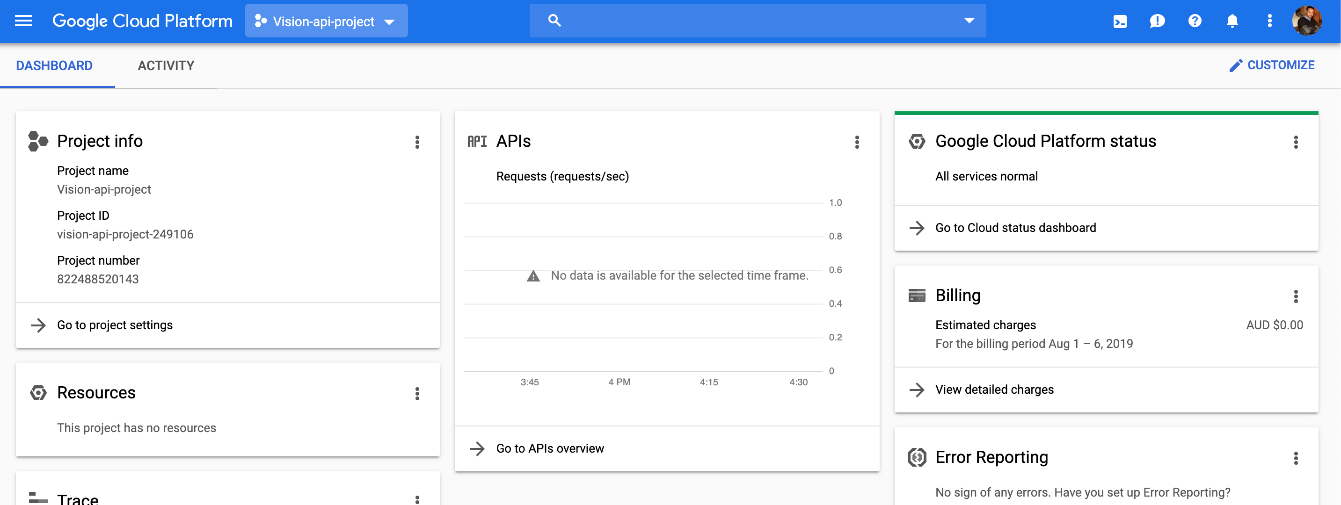
Task: Click the Google Cloud Platform logo
Action: coord(142,21)
